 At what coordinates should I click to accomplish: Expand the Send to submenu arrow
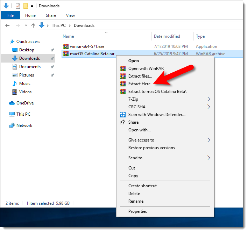208,158
